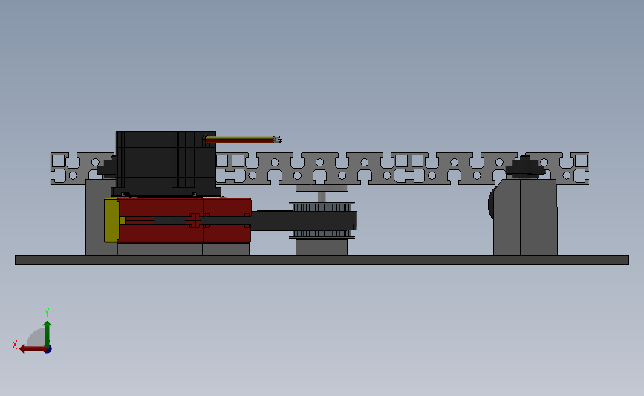This screenshot has width=644, height=396.
Task: Click the red X axis arrow of the triad
Action: (x=33, y=349)
